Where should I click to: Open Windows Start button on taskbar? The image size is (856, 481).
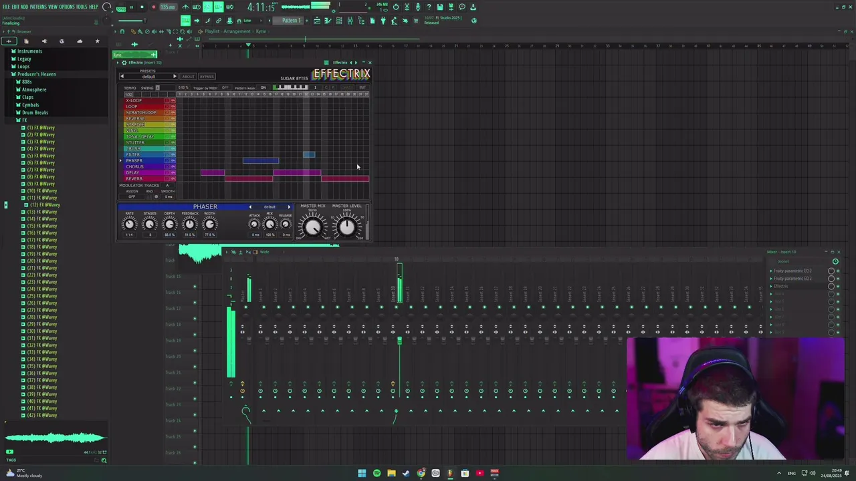tap(362, 473)
